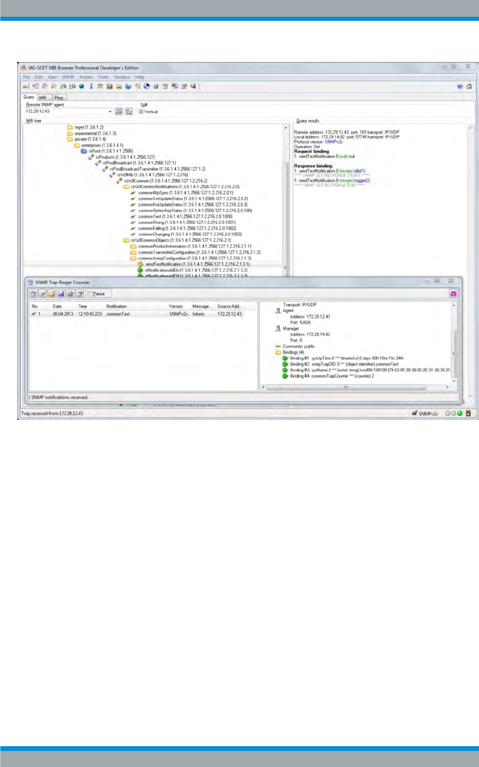Select the rsProdBroadcast node
This screenshot has width=479, height=767.
135,163
